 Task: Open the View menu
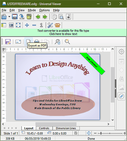coord(21,10)
